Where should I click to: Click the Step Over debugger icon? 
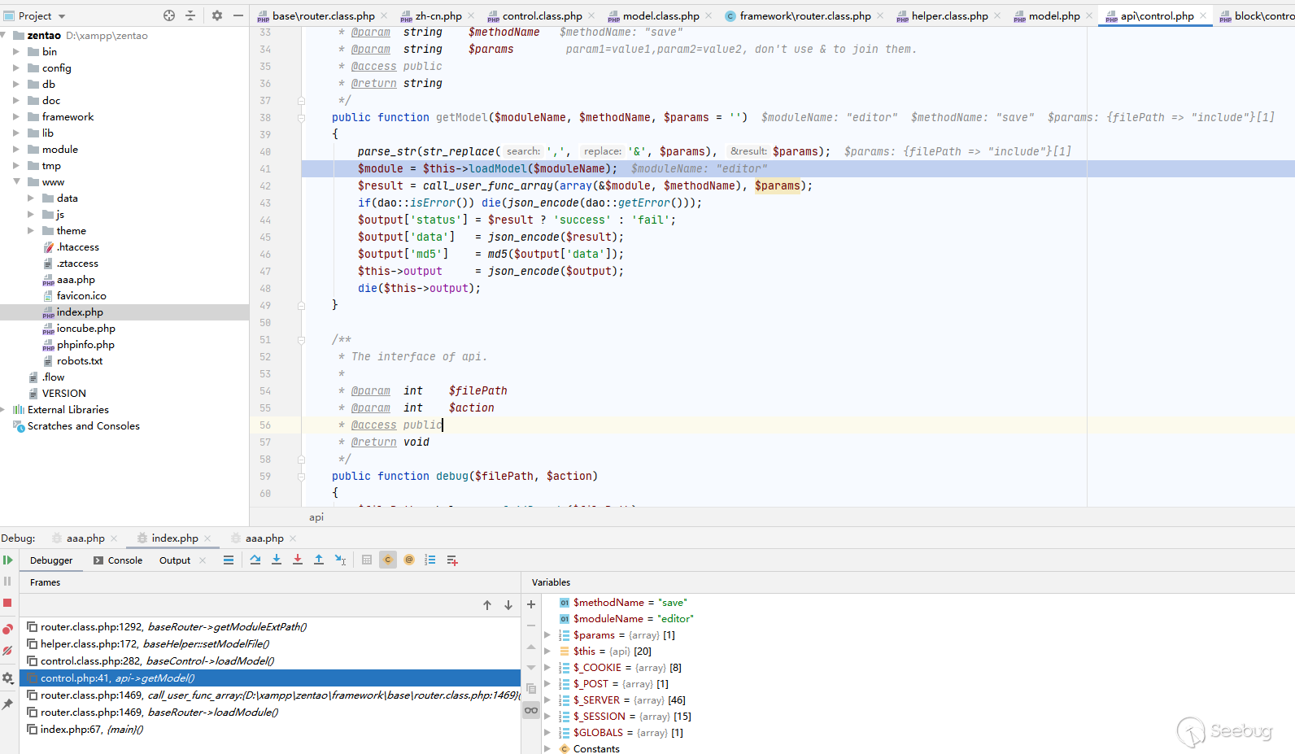[x=255, y=560]
